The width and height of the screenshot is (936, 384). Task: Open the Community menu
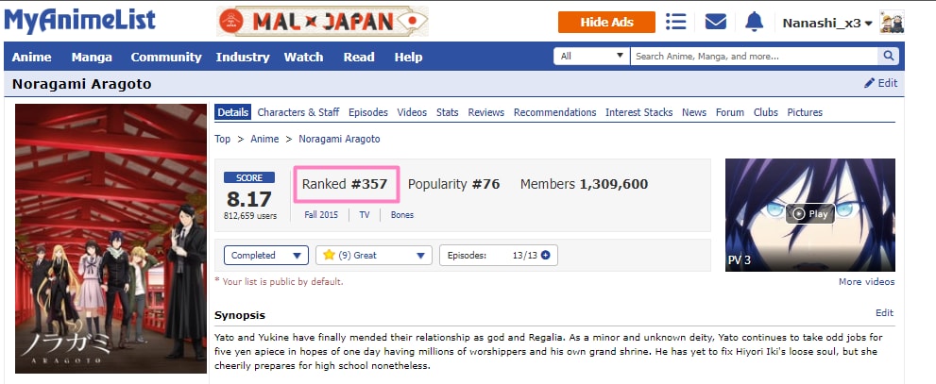[166, 58]
